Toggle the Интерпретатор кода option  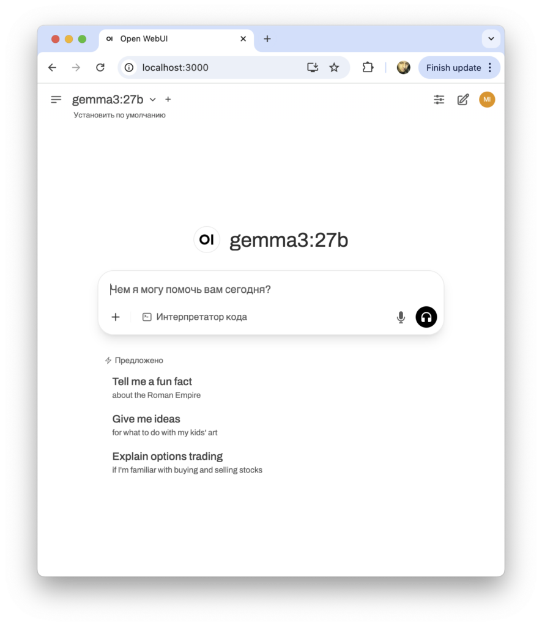click(x=195, y=317)
